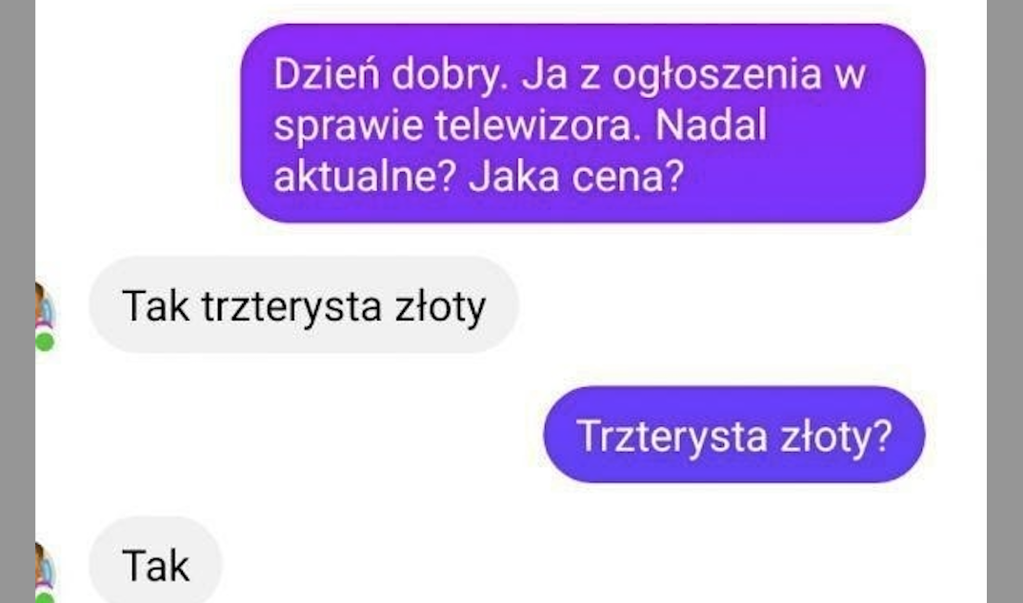Image resolution: width=1023 pixels, height=603 pixels.
Task: Click the word "Nadal" in the purple message
Action: pyautogui.click(x=712, y=125)
